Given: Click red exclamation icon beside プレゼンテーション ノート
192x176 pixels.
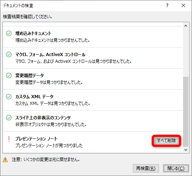Looking at the screenshot, I should [9, 139].
